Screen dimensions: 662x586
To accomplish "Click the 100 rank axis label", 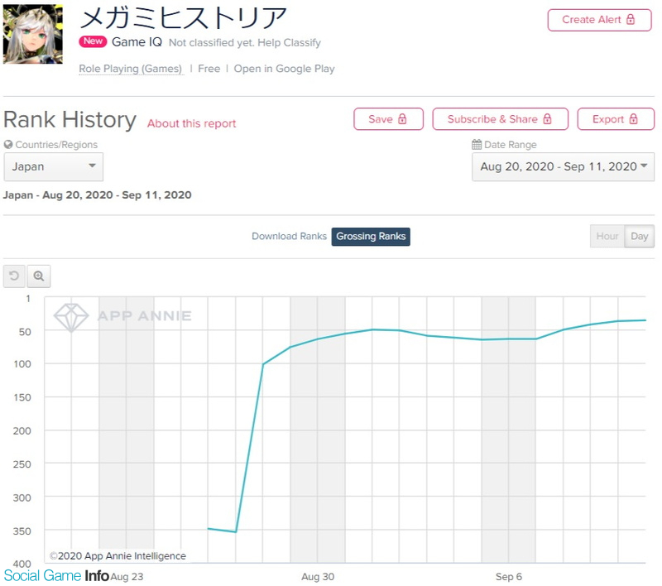I will coord(22,364).
